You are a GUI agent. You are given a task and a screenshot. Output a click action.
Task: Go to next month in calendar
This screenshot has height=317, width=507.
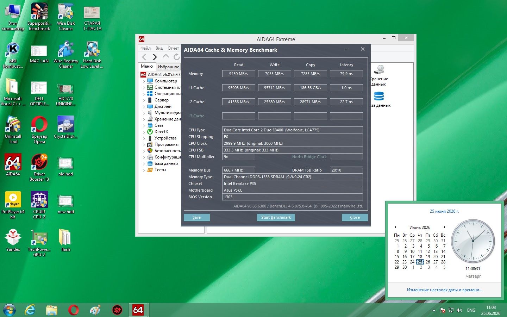tap(445, 227)
